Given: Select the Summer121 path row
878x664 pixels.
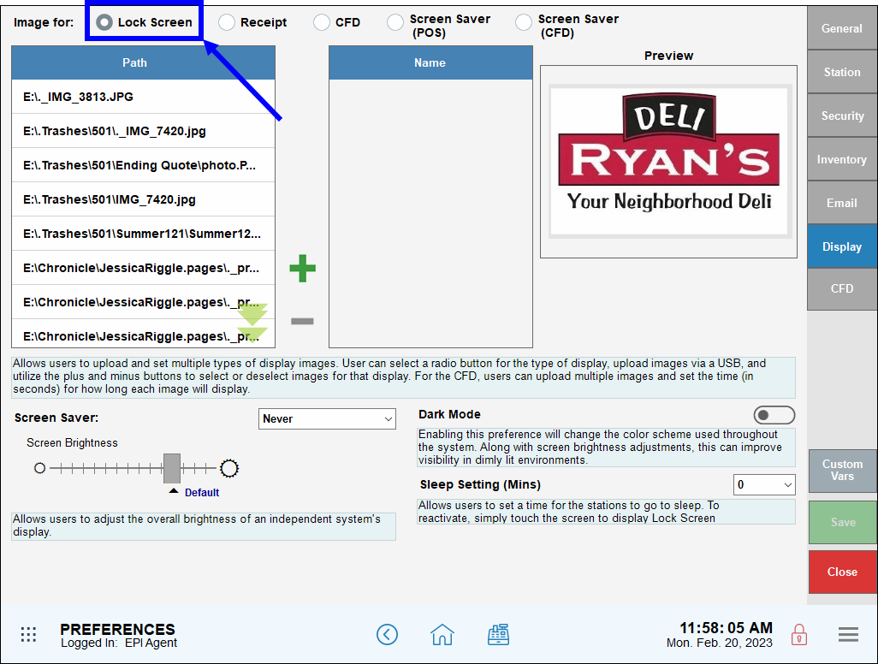Looking at the screenshot, I should (x=144, y=234).
